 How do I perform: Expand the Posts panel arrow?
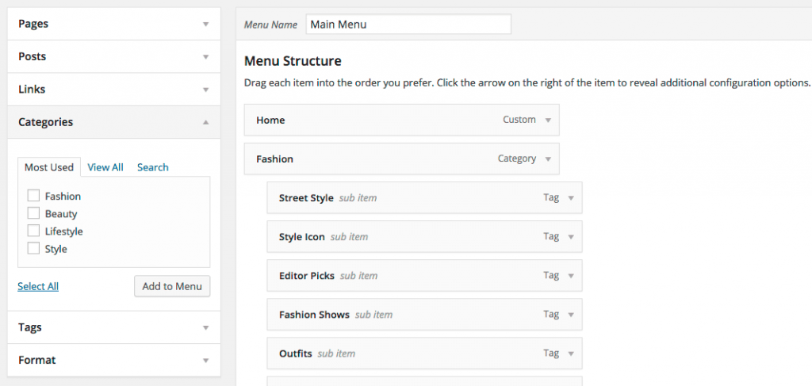coord(205,57)
